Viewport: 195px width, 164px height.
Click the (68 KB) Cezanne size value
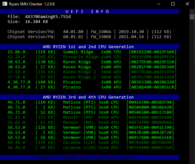pyautogui.click(x=45, y=148)
